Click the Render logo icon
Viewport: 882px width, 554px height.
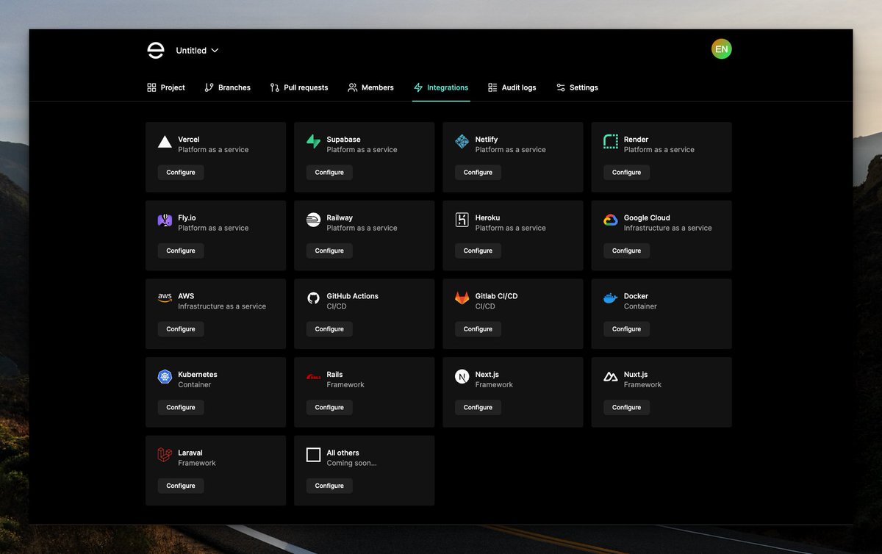(611, 142)
